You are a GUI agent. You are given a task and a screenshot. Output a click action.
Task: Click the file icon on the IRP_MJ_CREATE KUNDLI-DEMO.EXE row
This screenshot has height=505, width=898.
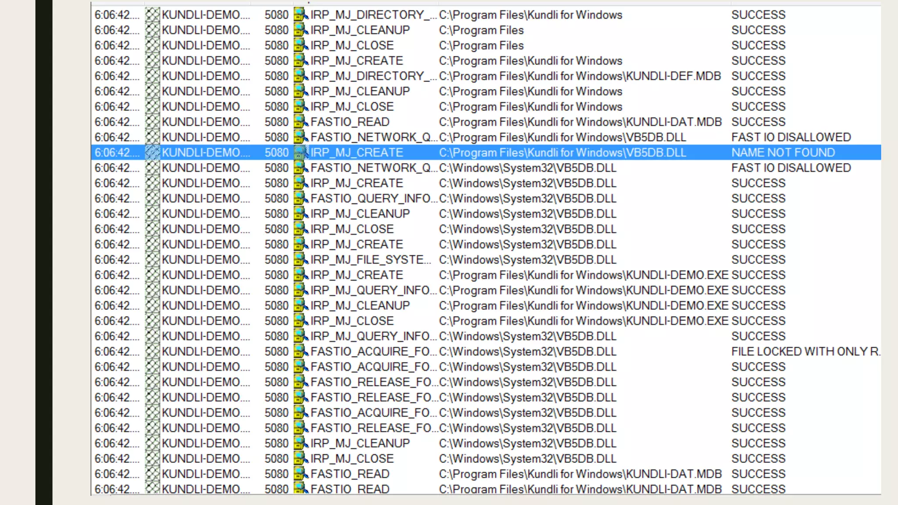[300, 275]
